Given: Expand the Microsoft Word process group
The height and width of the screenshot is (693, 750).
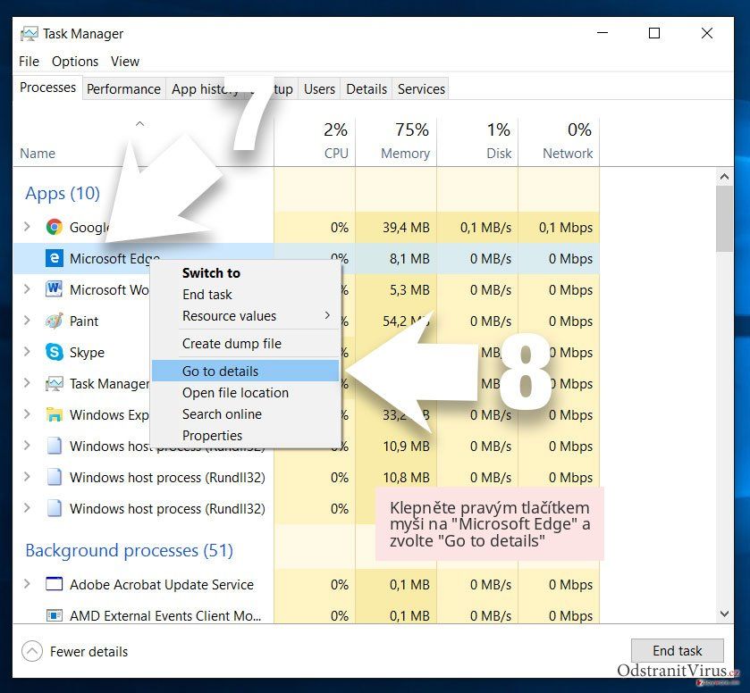Looking at the screenshot, I should tap(27, 289).
